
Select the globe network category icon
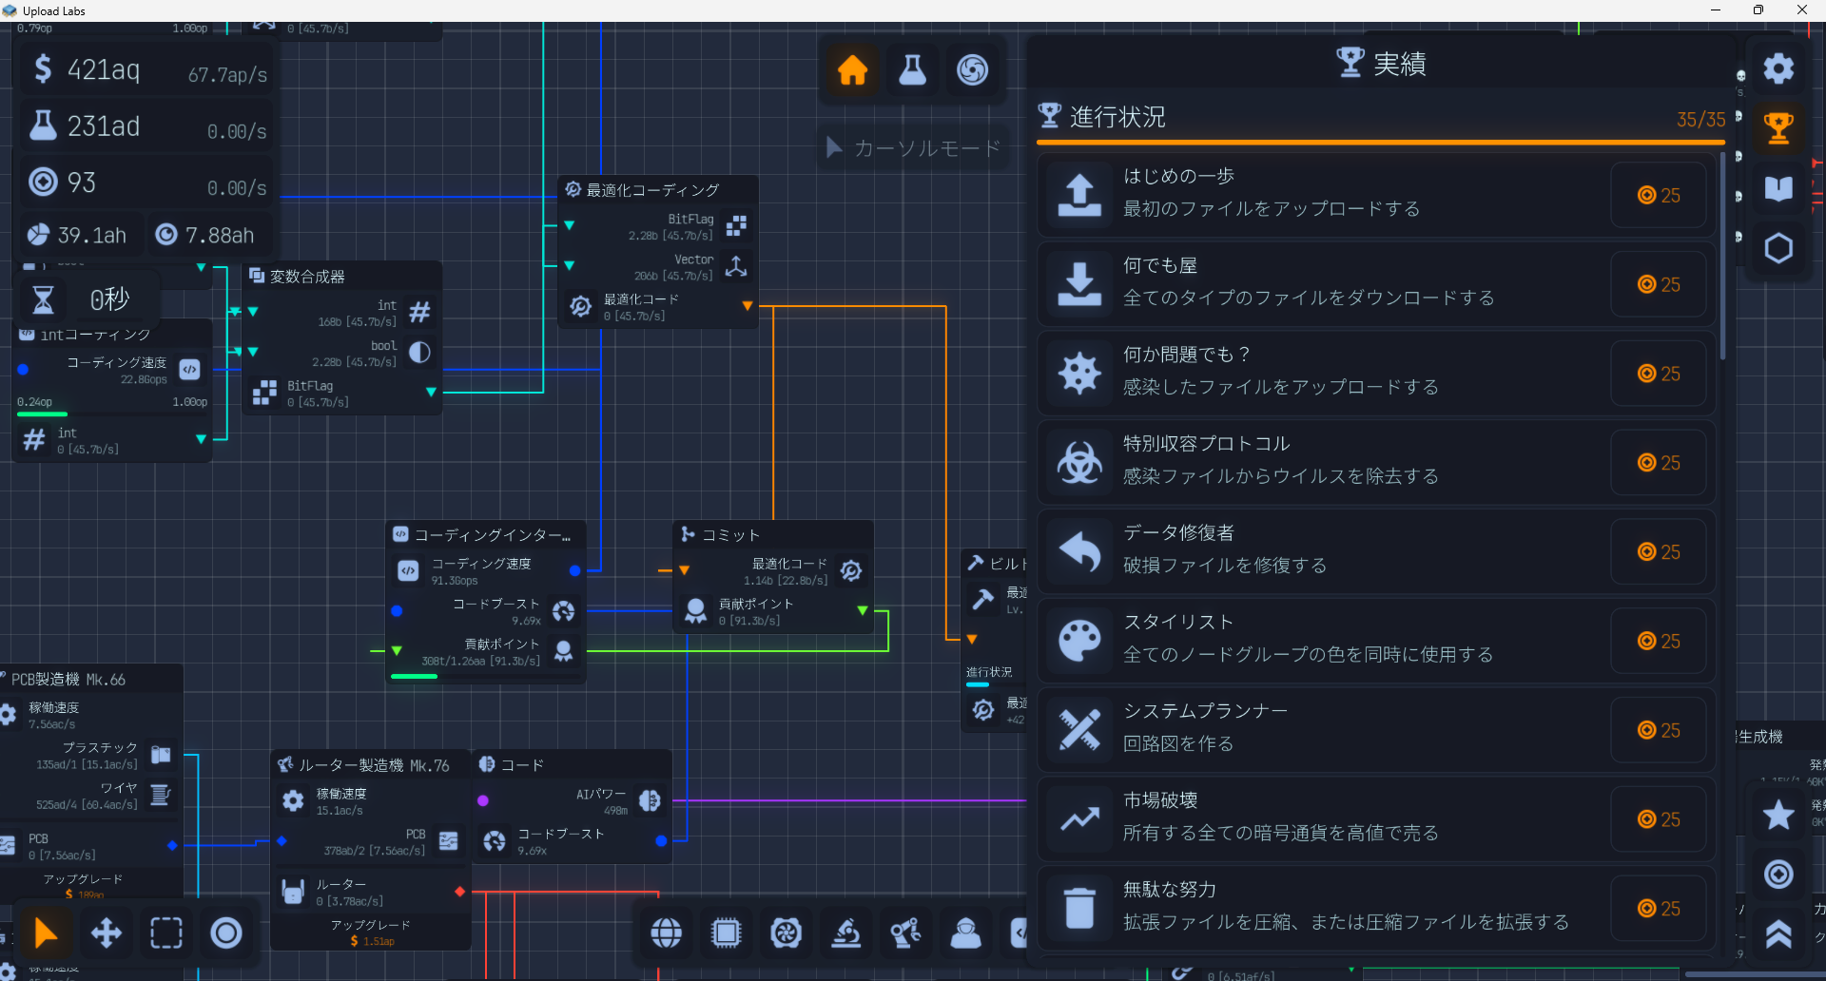pos(666,933)
